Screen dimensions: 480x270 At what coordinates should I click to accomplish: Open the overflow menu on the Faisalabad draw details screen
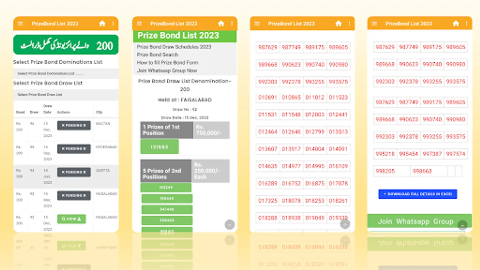tap(232, 23)
